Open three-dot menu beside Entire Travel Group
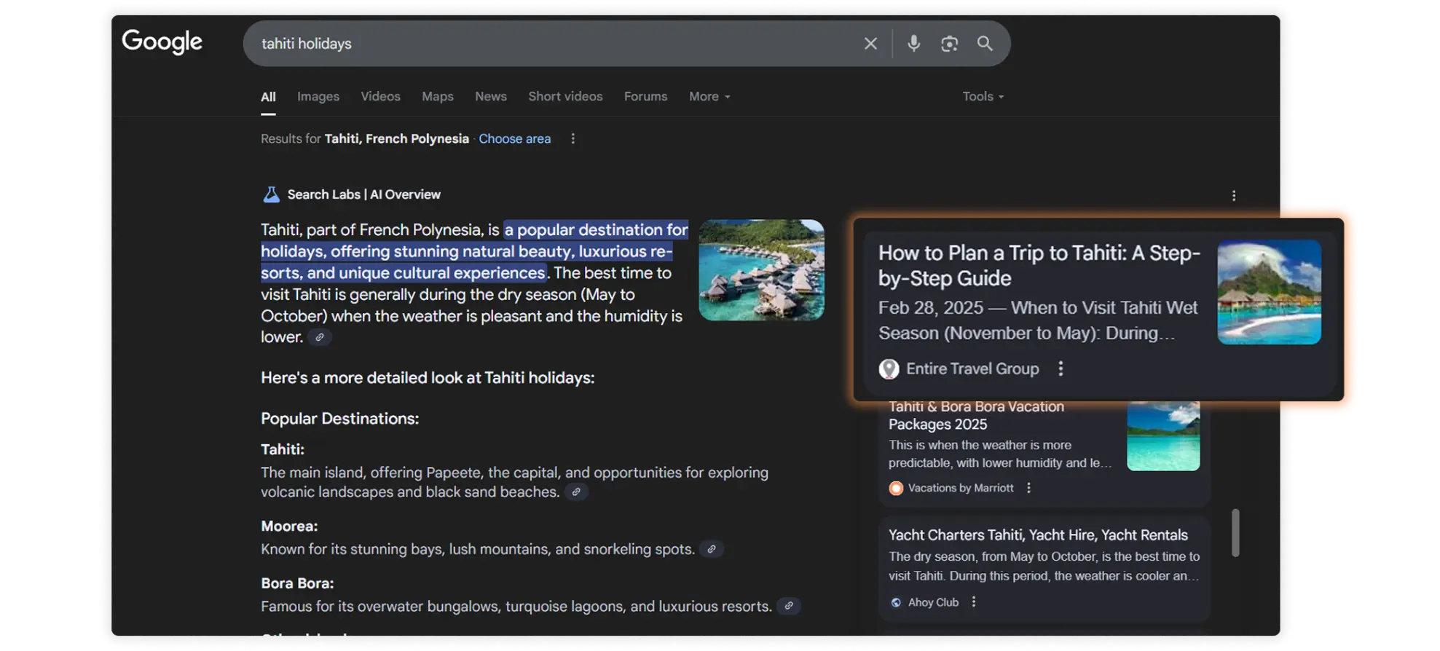This screenshot has height=651, width=1440. 1061,368
